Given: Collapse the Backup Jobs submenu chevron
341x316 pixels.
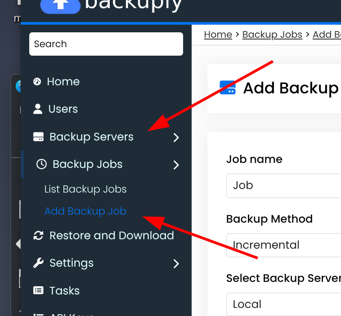Looking at the screenshot, I should tap(176, 165).
